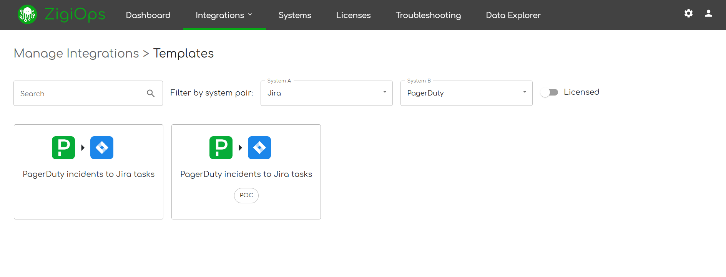The height and width of the screenshot is (277, 726).
Task: Open the Integrations menu
Action: pyautogui.click(x=224, y=15)
